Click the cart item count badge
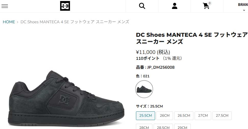 click(x=210, y=3)
